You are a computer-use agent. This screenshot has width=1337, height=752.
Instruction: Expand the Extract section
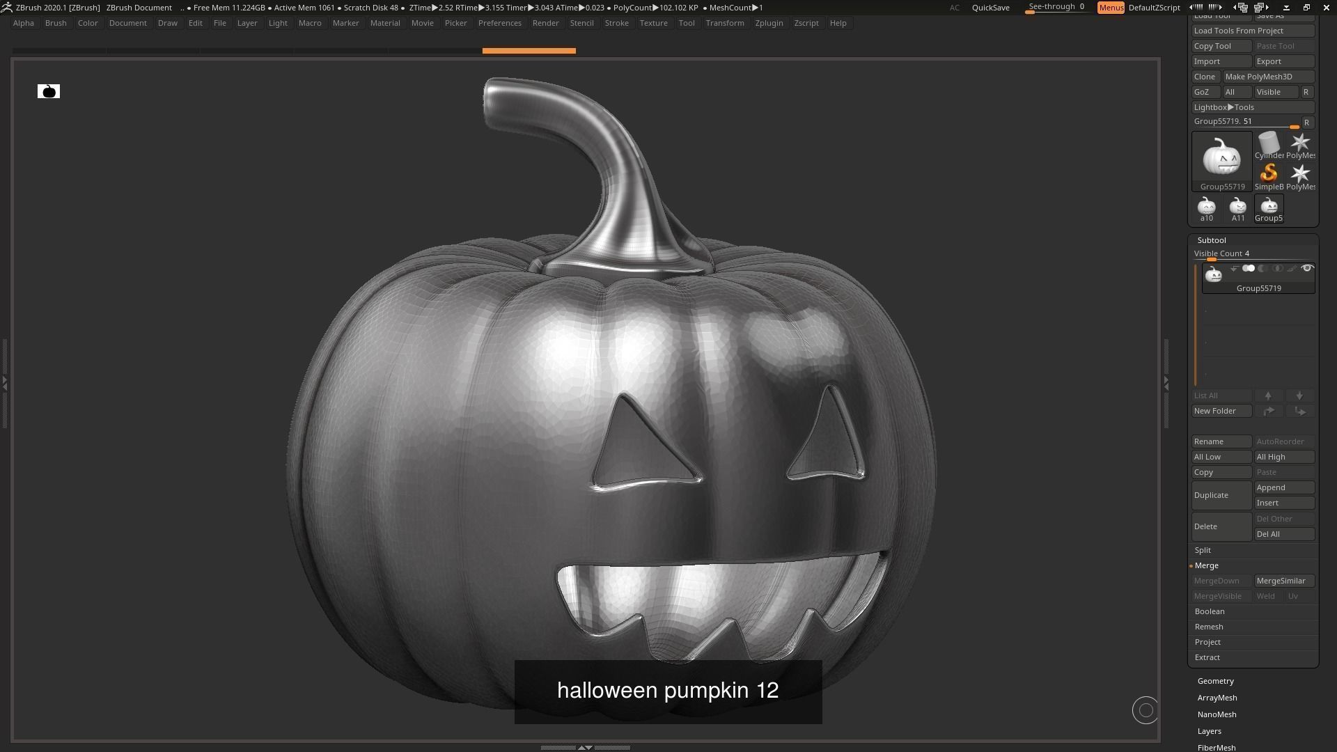coord(1207,657)
